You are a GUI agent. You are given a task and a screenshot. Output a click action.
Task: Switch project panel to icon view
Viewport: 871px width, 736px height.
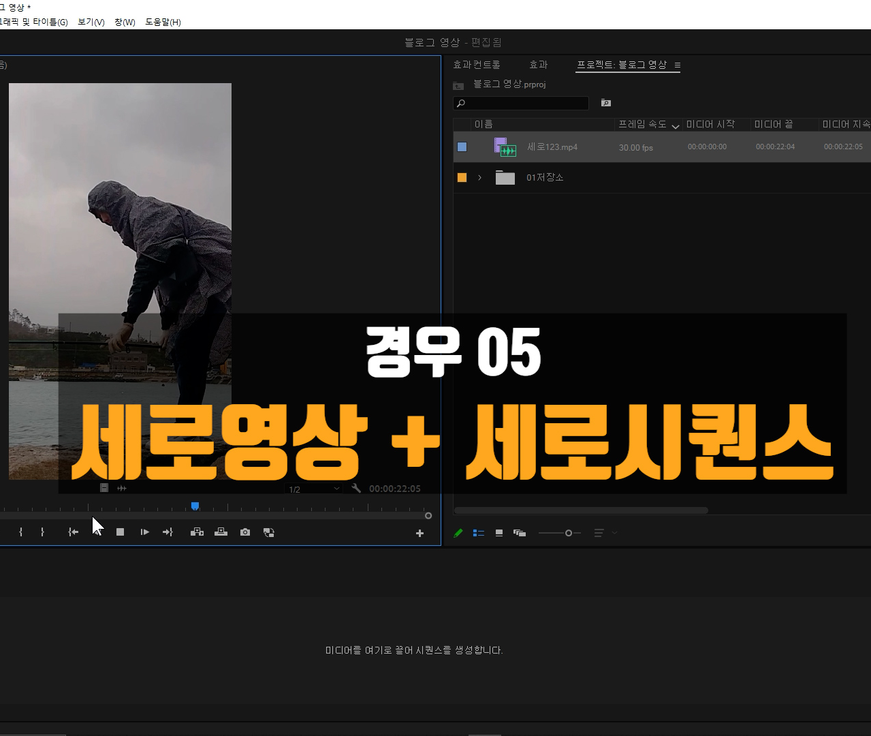click(499, 533)
